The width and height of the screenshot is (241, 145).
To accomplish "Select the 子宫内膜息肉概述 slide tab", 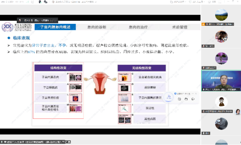I will [x=55, y=27].
